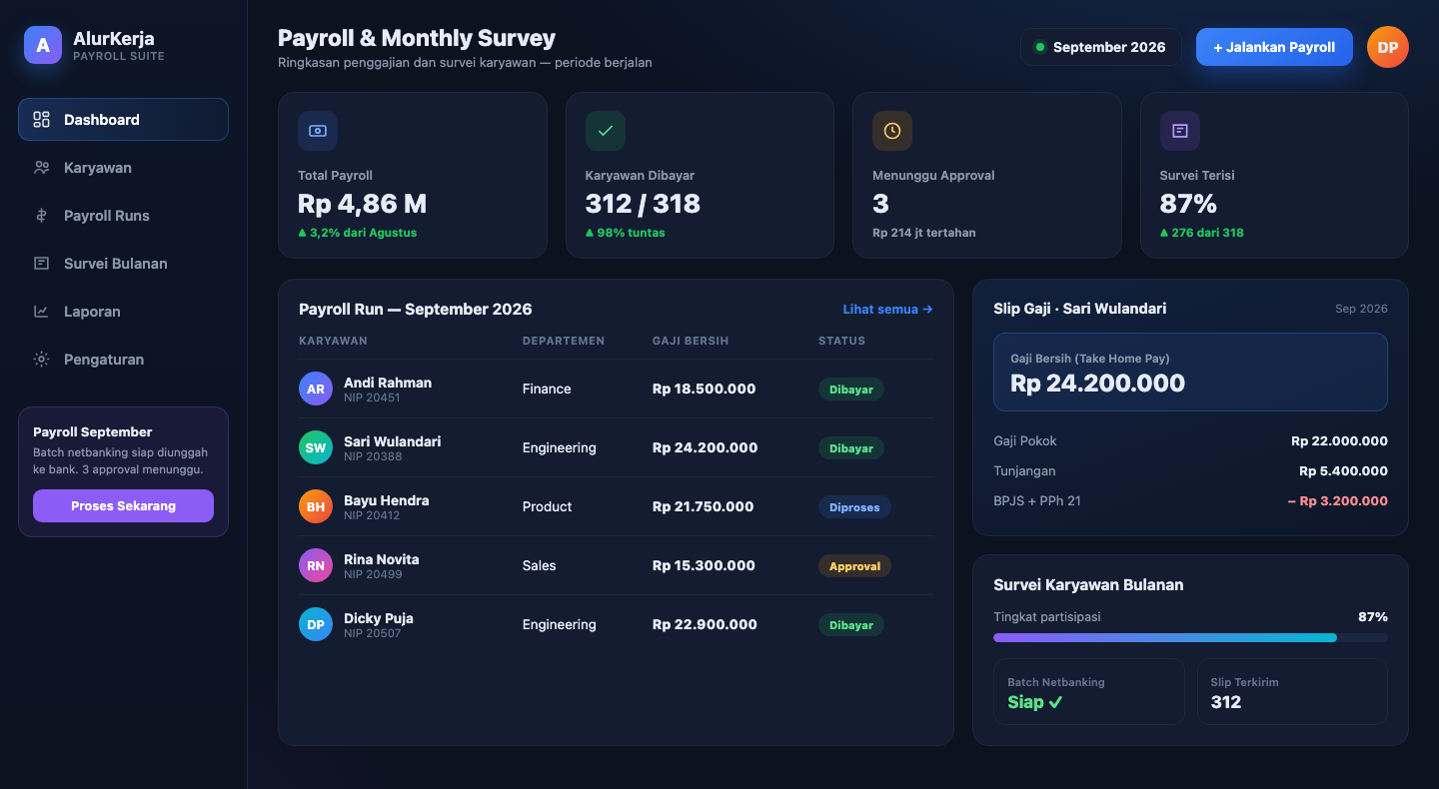Image resolution: width=1439 pixels, height=789 pixels.
Task: Select Survei Bulanan menu item
Action: 123,264
